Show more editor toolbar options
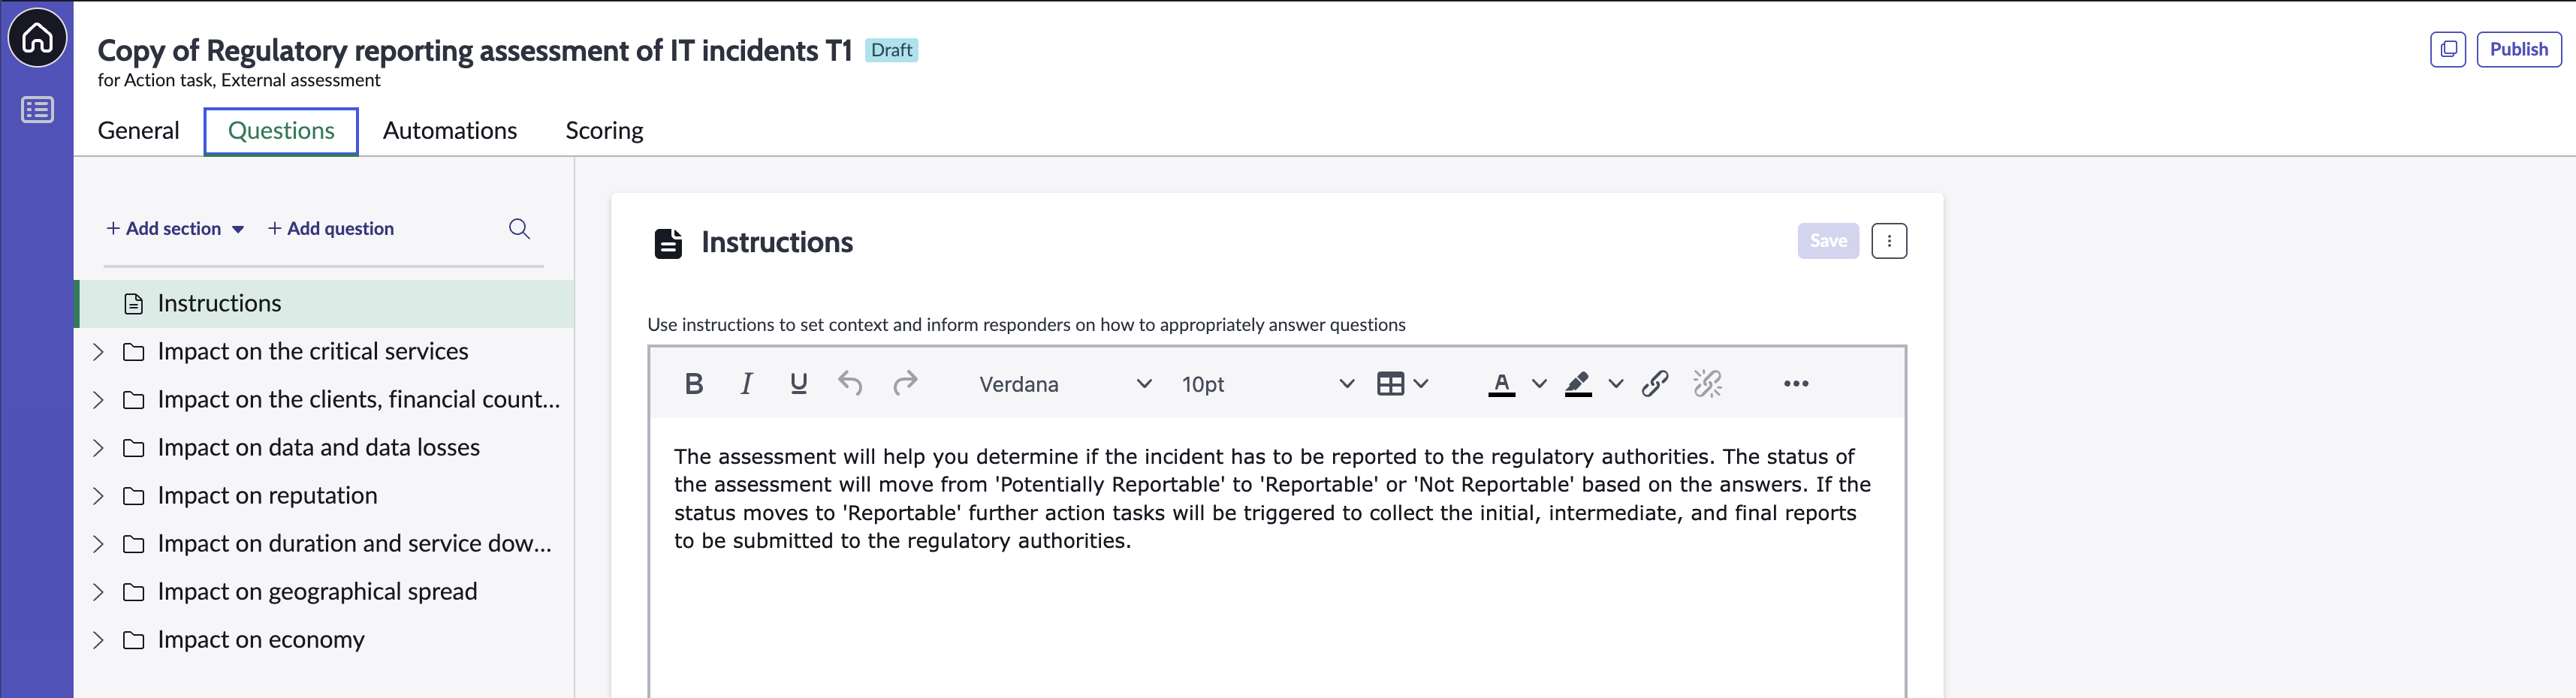Image resolution: width=2576 pixels, height=698 pixels. 1796,384
